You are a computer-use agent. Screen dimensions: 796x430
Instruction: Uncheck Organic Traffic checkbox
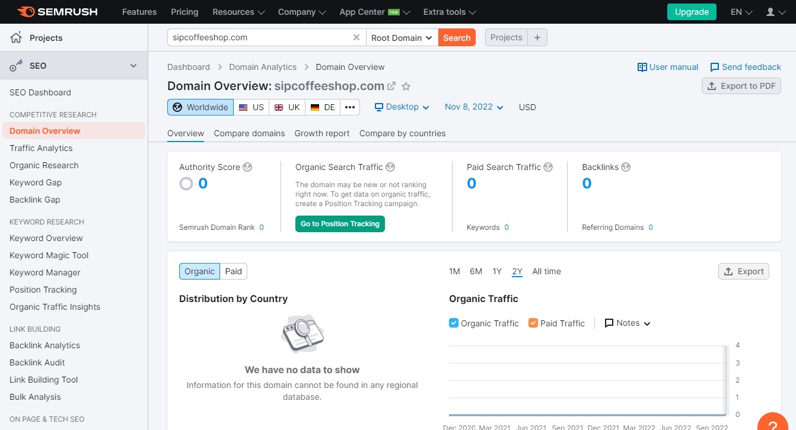[454, 323]
